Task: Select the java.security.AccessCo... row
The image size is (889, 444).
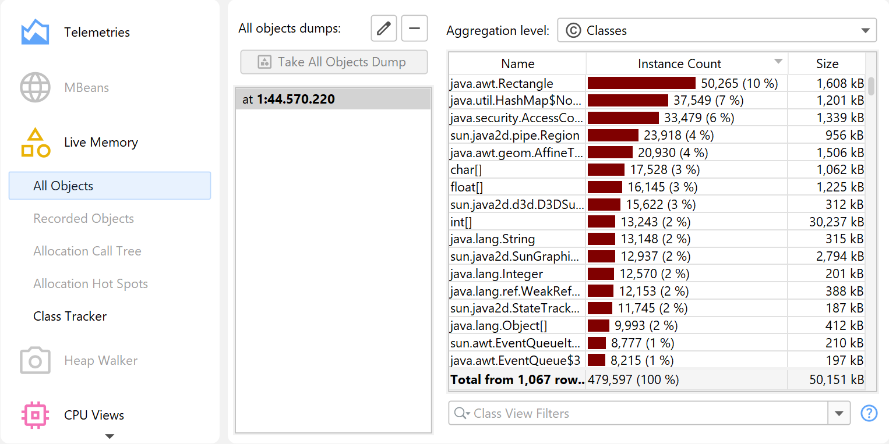Action: click(657, 118)
